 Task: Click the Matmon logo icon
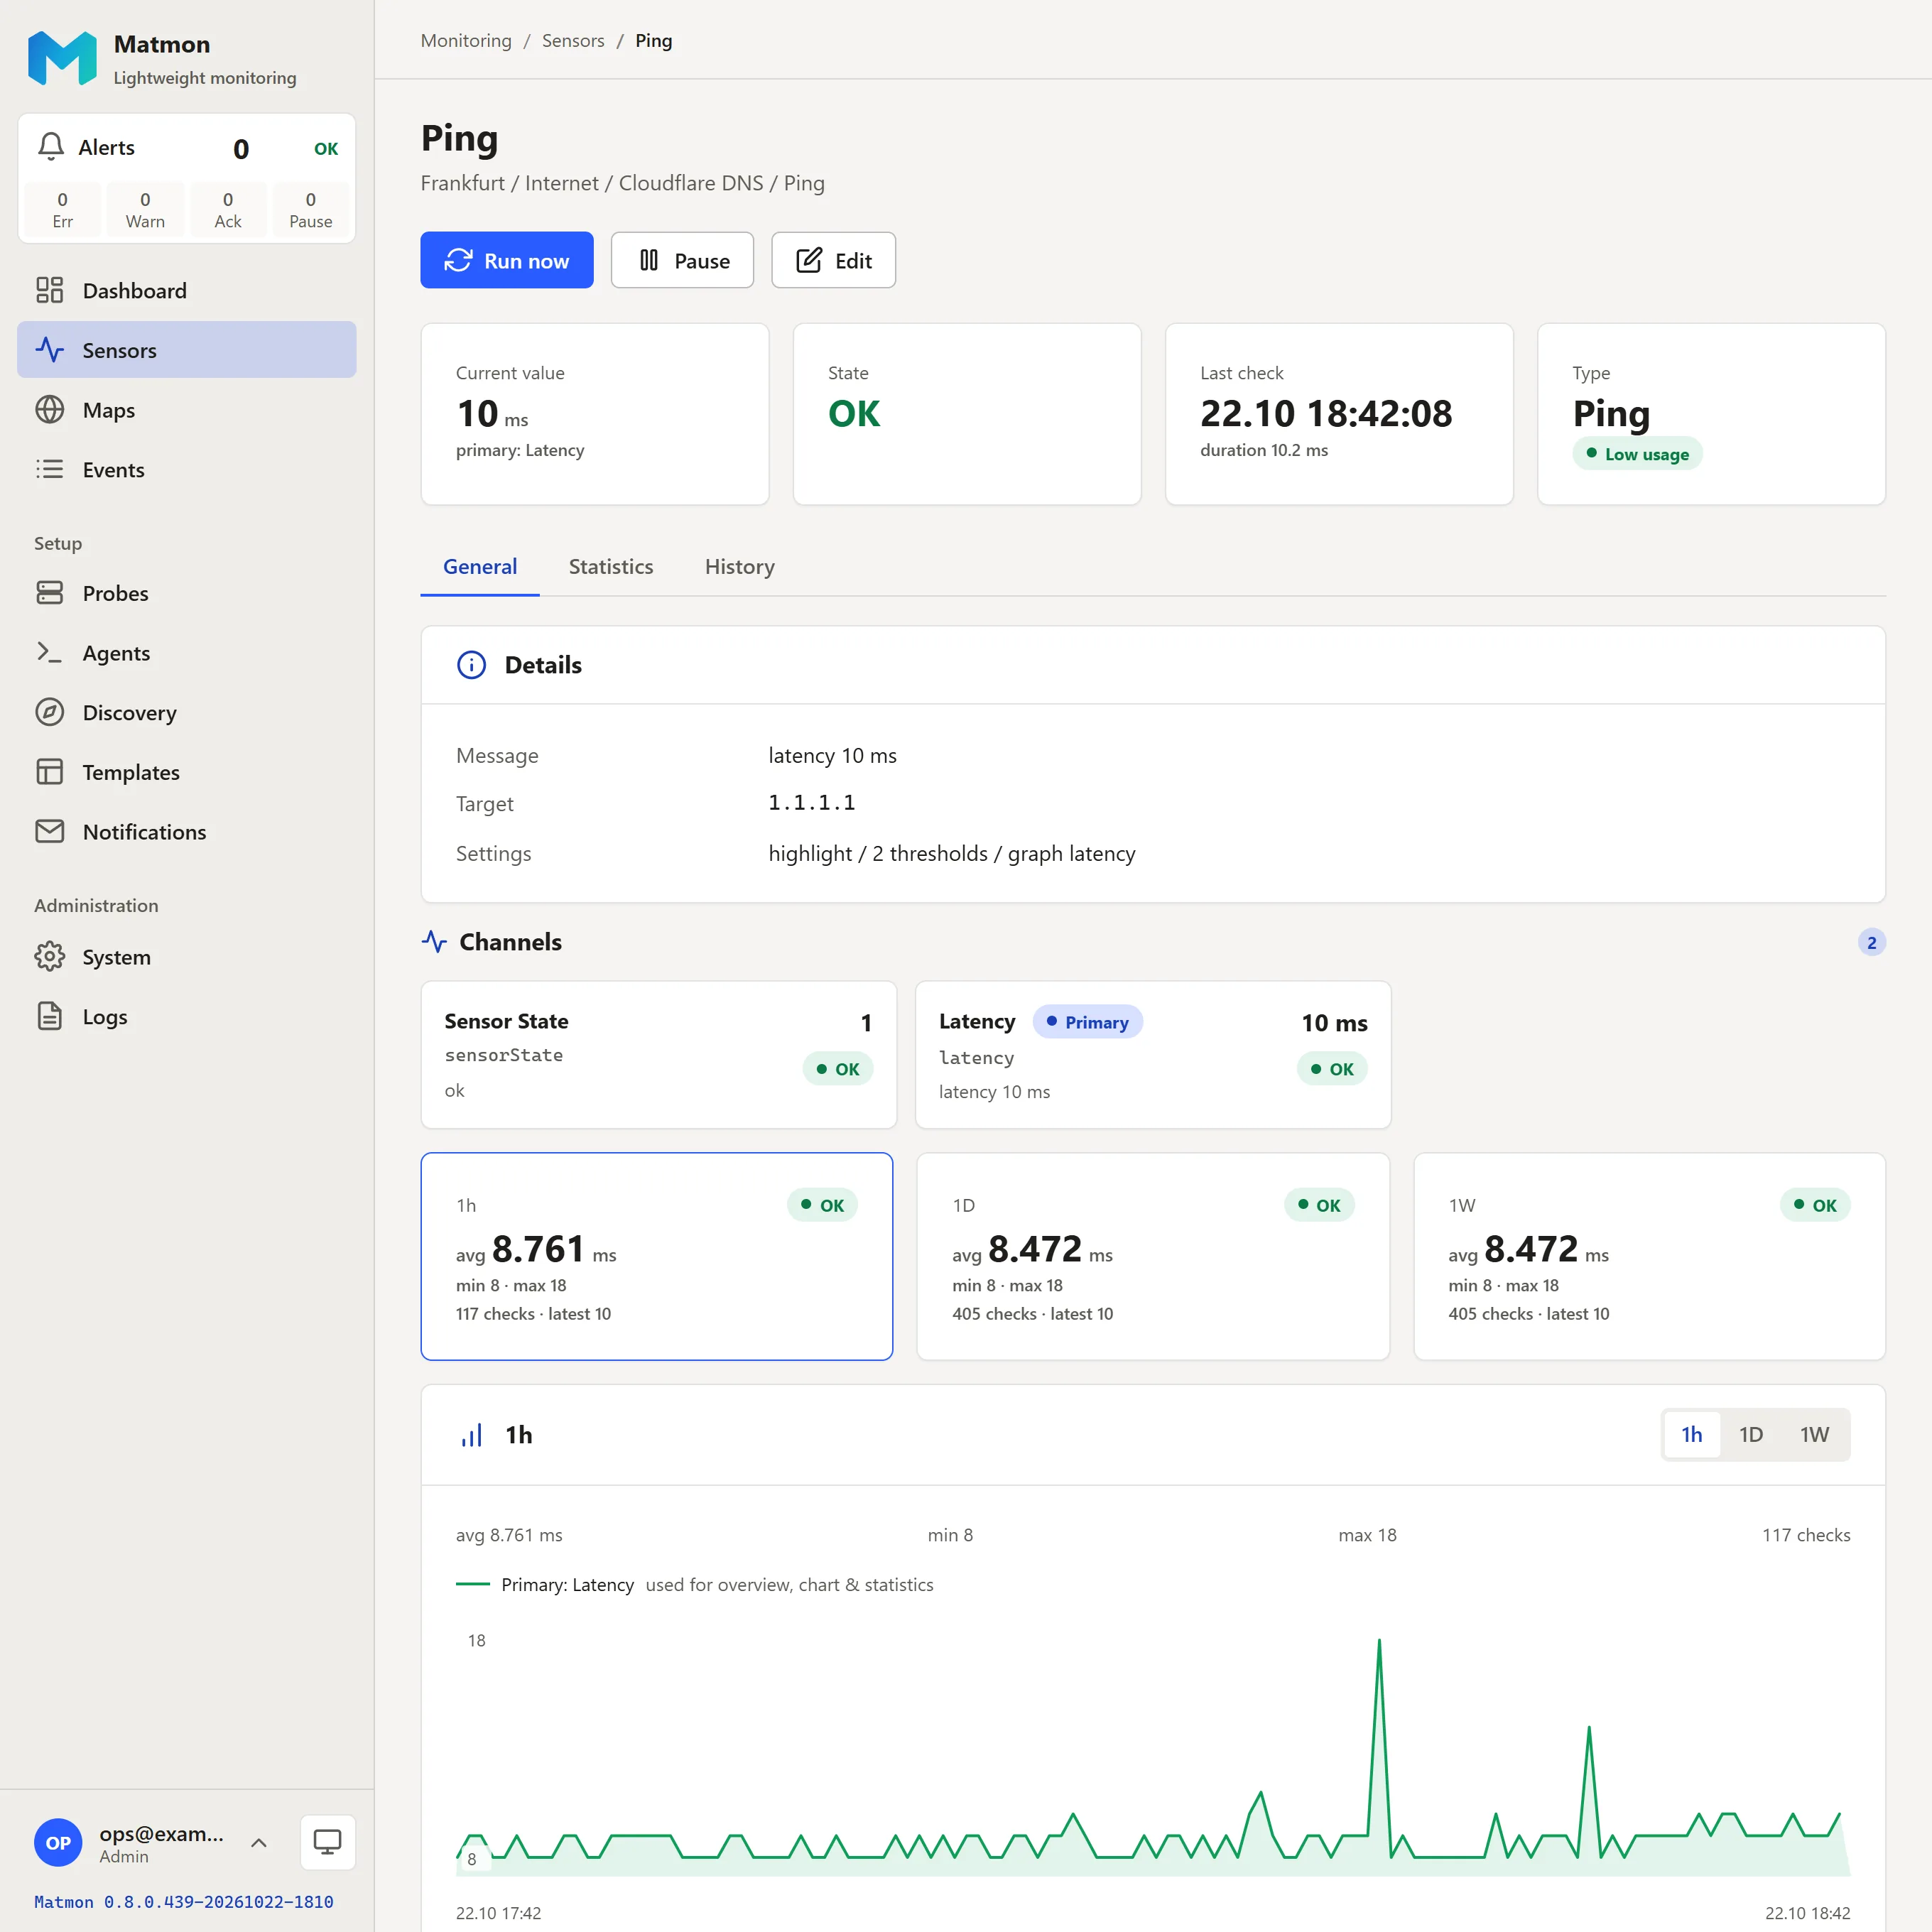tap(62, 58)
